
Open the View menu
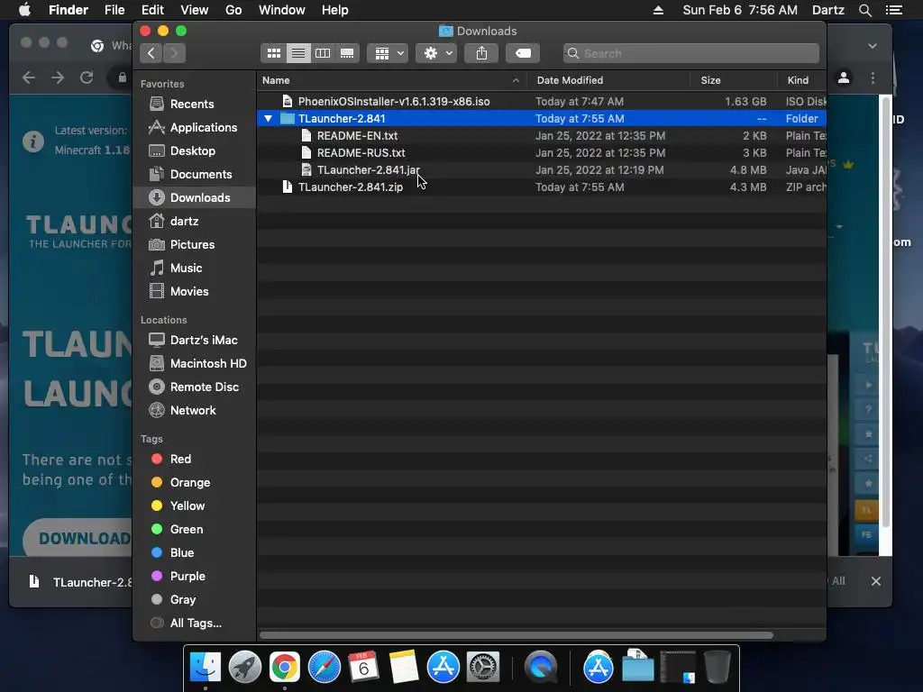[195, 10]
